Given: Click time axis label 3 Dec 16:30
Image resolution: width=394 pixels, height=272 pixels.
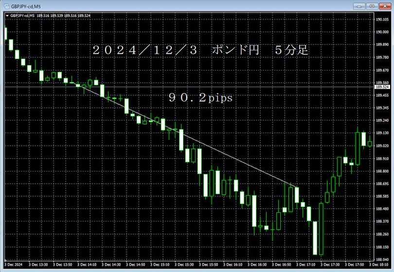Looking at the screenshot, I should pyautogui.click(x=257, y=265).
